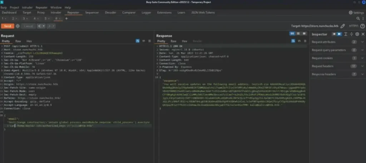This screenshot has height=163, width=366.
Task: Open request send options gear icon
Action: tap(18, 26)
